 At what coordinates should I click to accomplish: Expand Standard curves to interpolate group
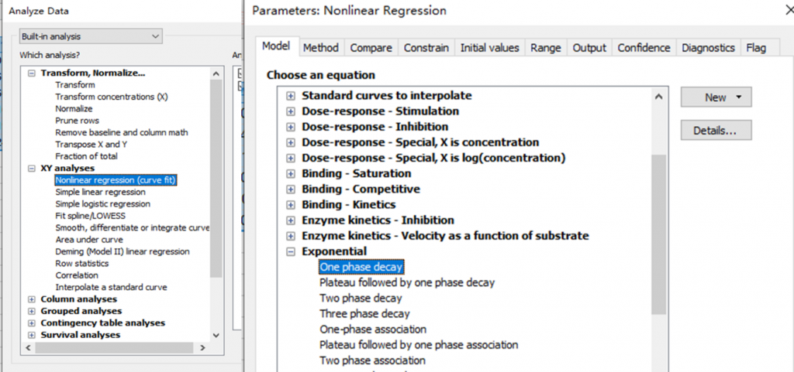291,96
